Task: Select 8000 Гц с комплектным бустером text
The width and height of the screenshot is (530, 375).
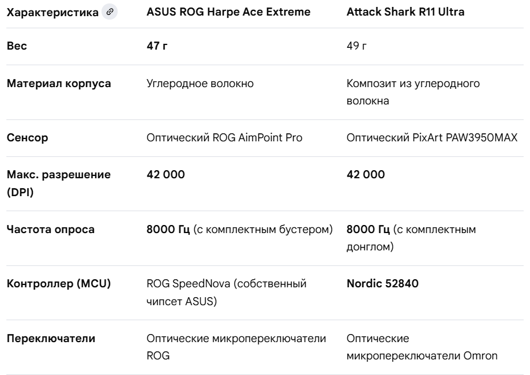Action: pyautogui.click(x=240, y=230)
